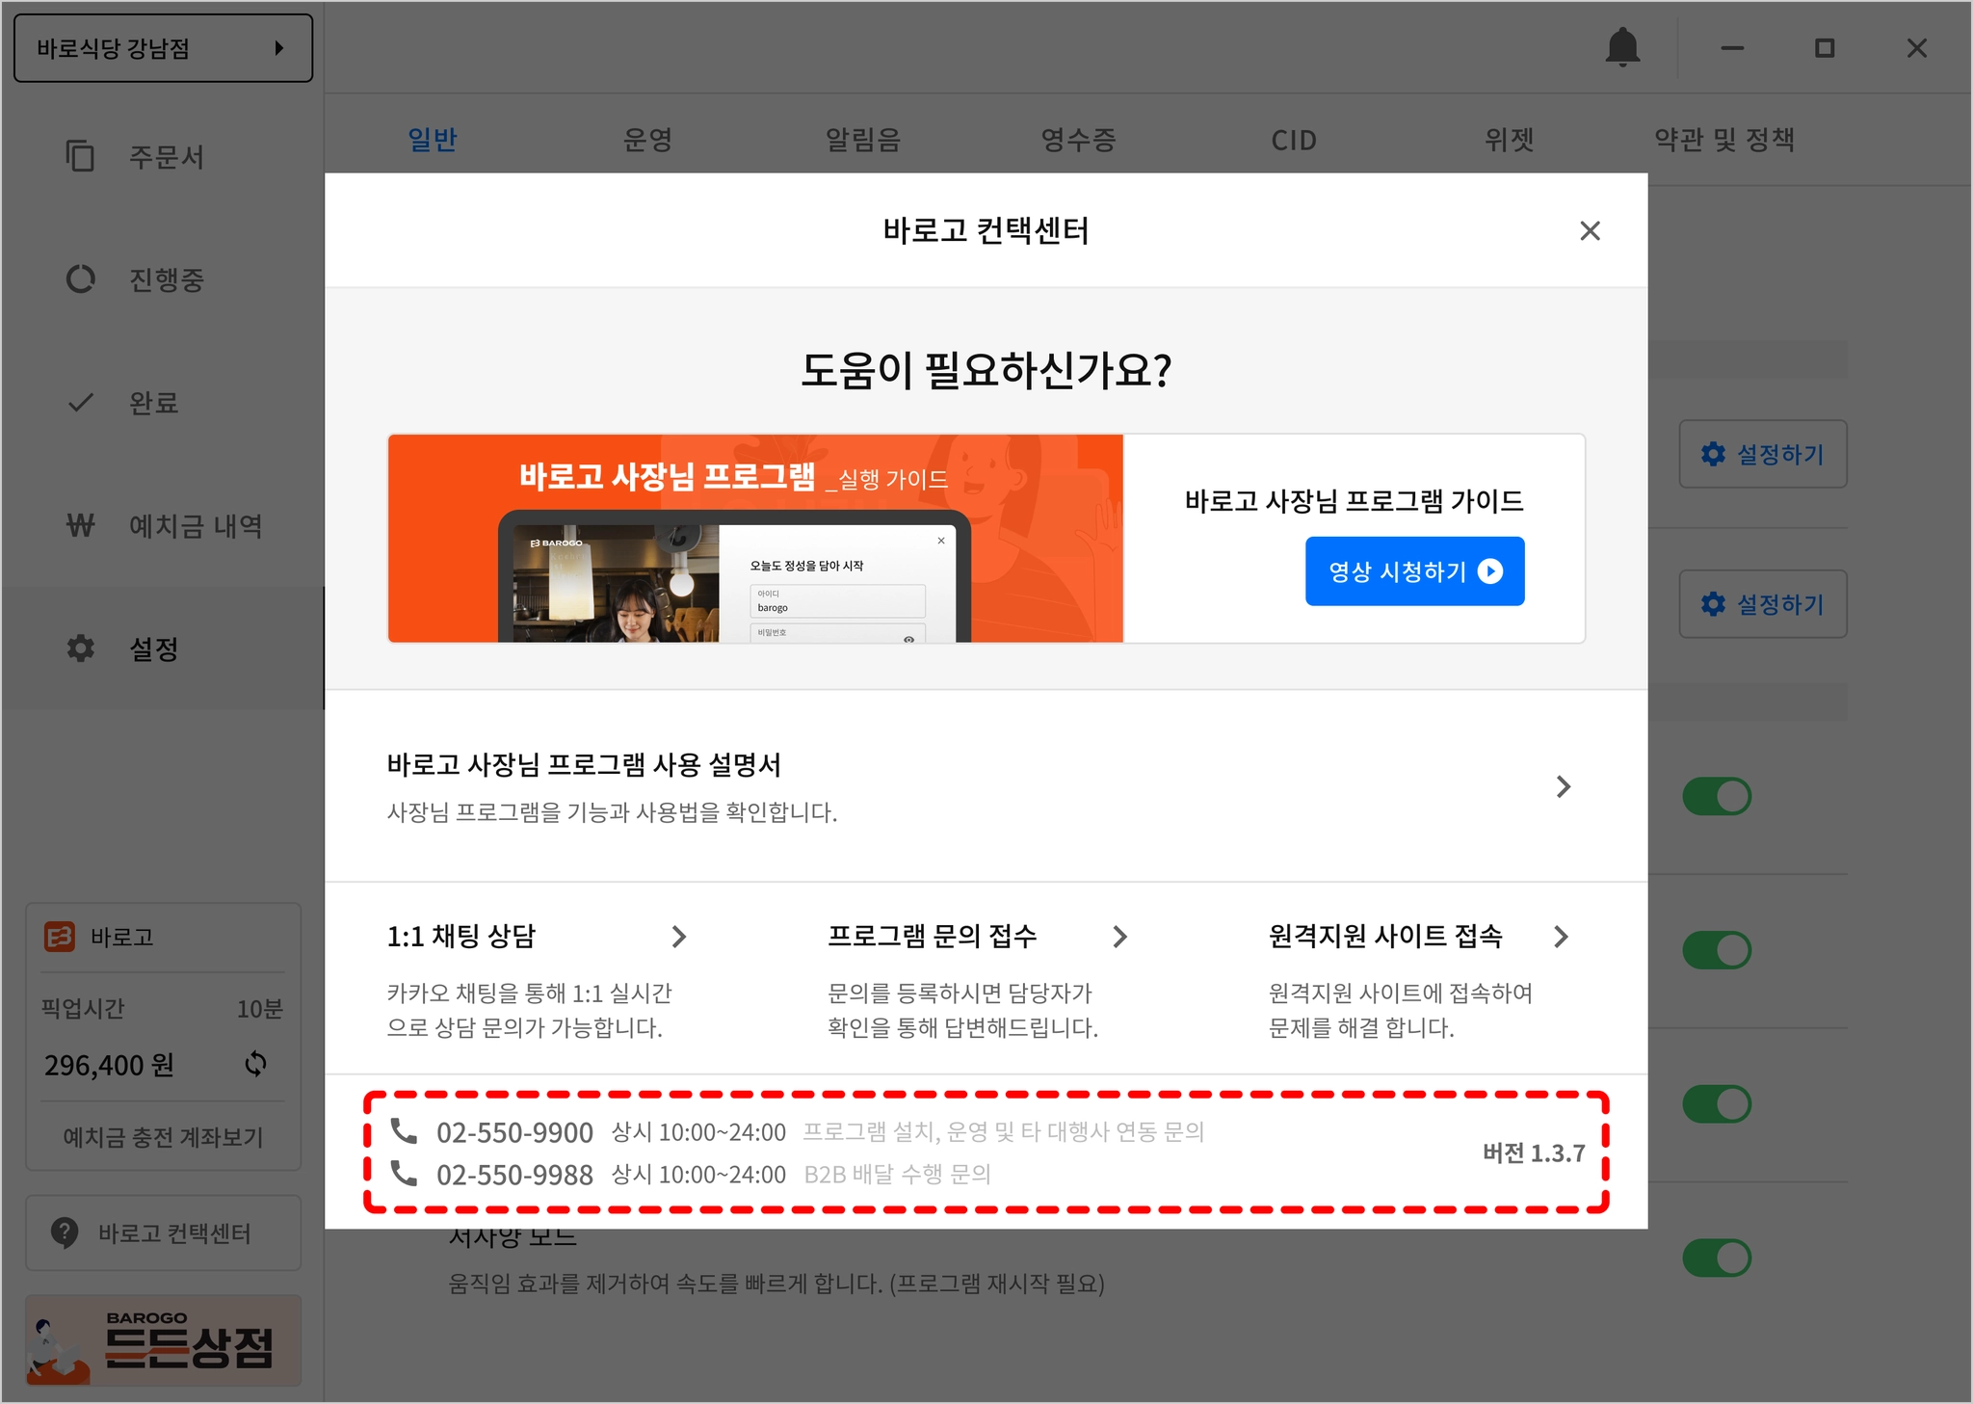Viewport: 1973px width, 1404px height.
Task: Click the 완료 checkmark icon
Action: click(x=80, y=403)
